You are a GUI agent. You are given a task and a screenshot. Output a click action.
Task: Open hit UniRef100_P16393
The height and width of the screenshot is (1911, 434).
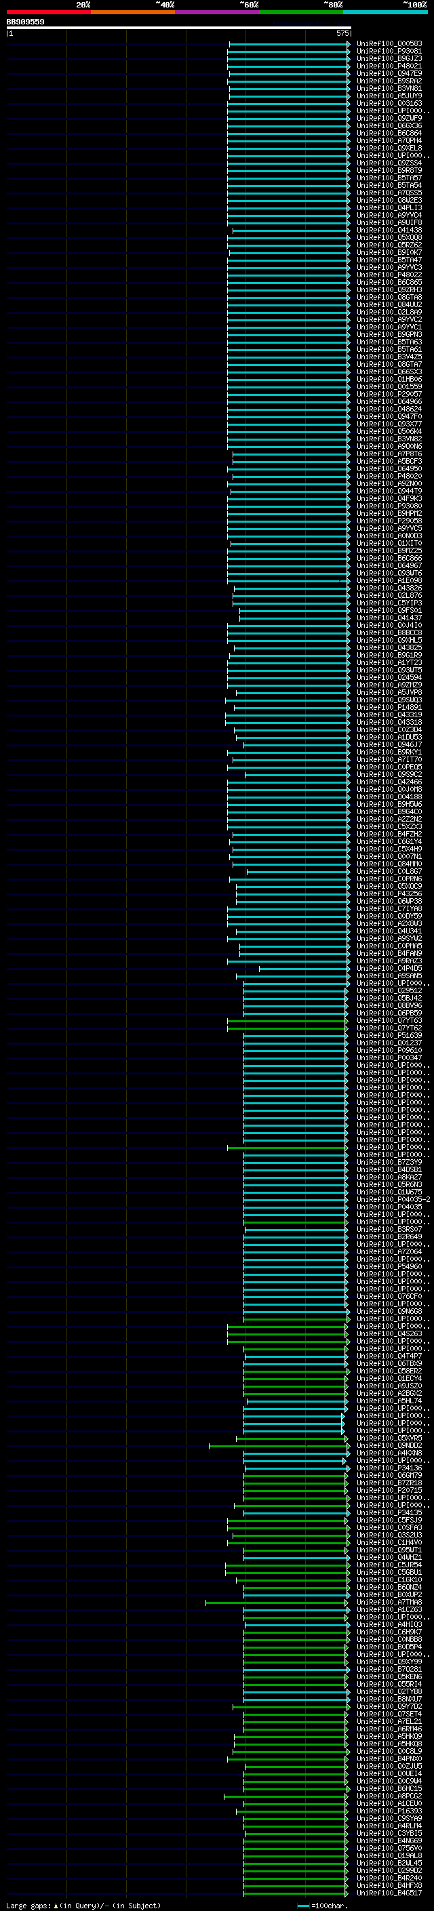pyautogui.click(x=389, y=1811)
